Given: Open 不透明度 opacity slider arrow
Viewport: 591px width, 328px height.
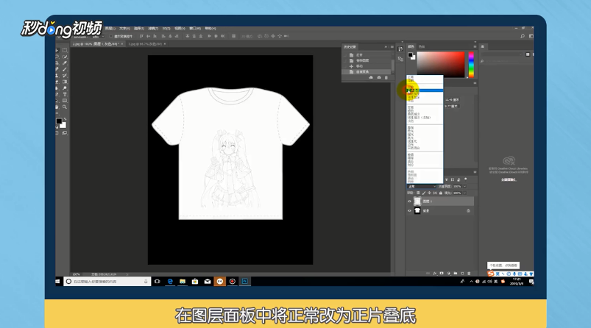Looking at the screenshot, I should point(464,186).
